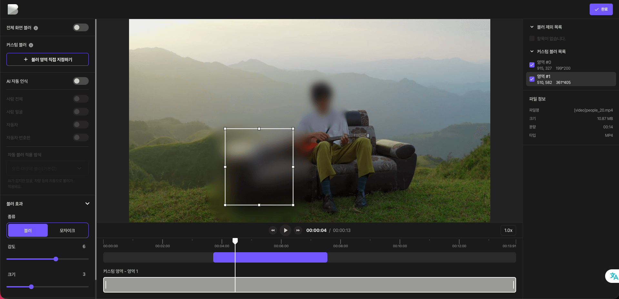Open the translate floating icon

613,276
